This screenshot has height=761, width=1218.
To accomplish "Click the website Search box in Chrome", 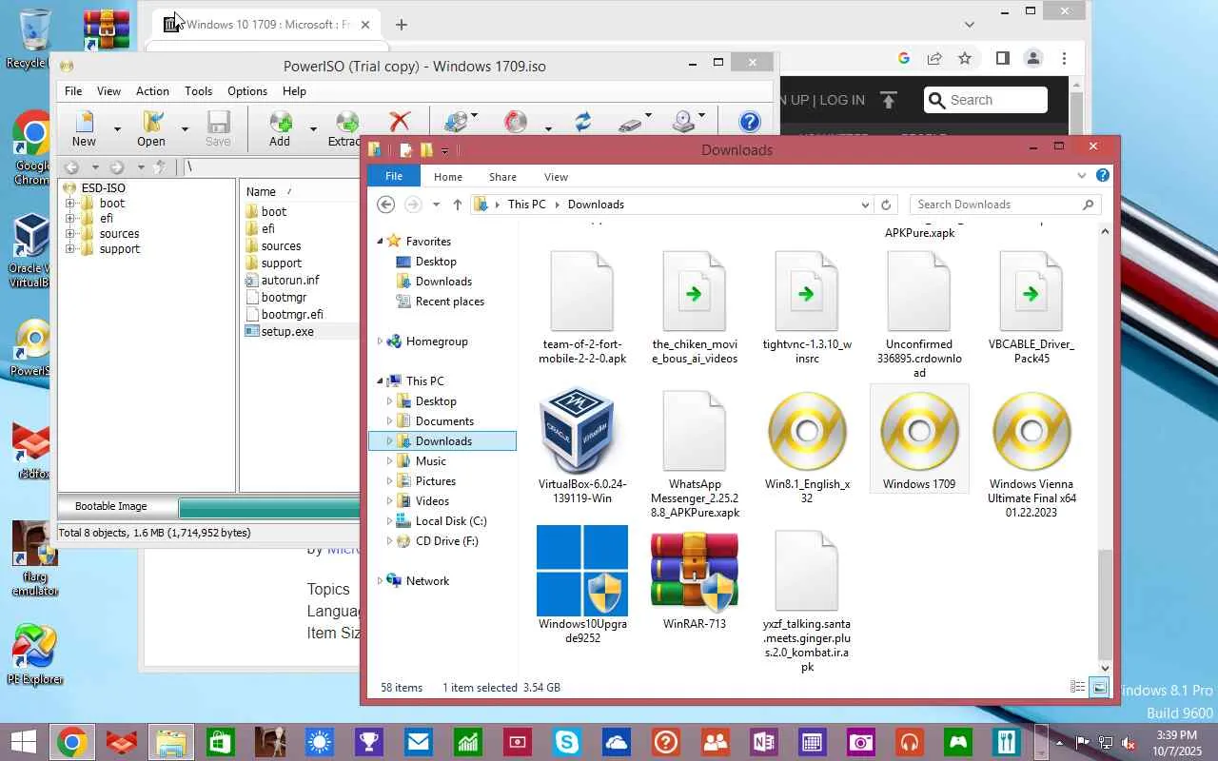I will [x=986, y=100].
